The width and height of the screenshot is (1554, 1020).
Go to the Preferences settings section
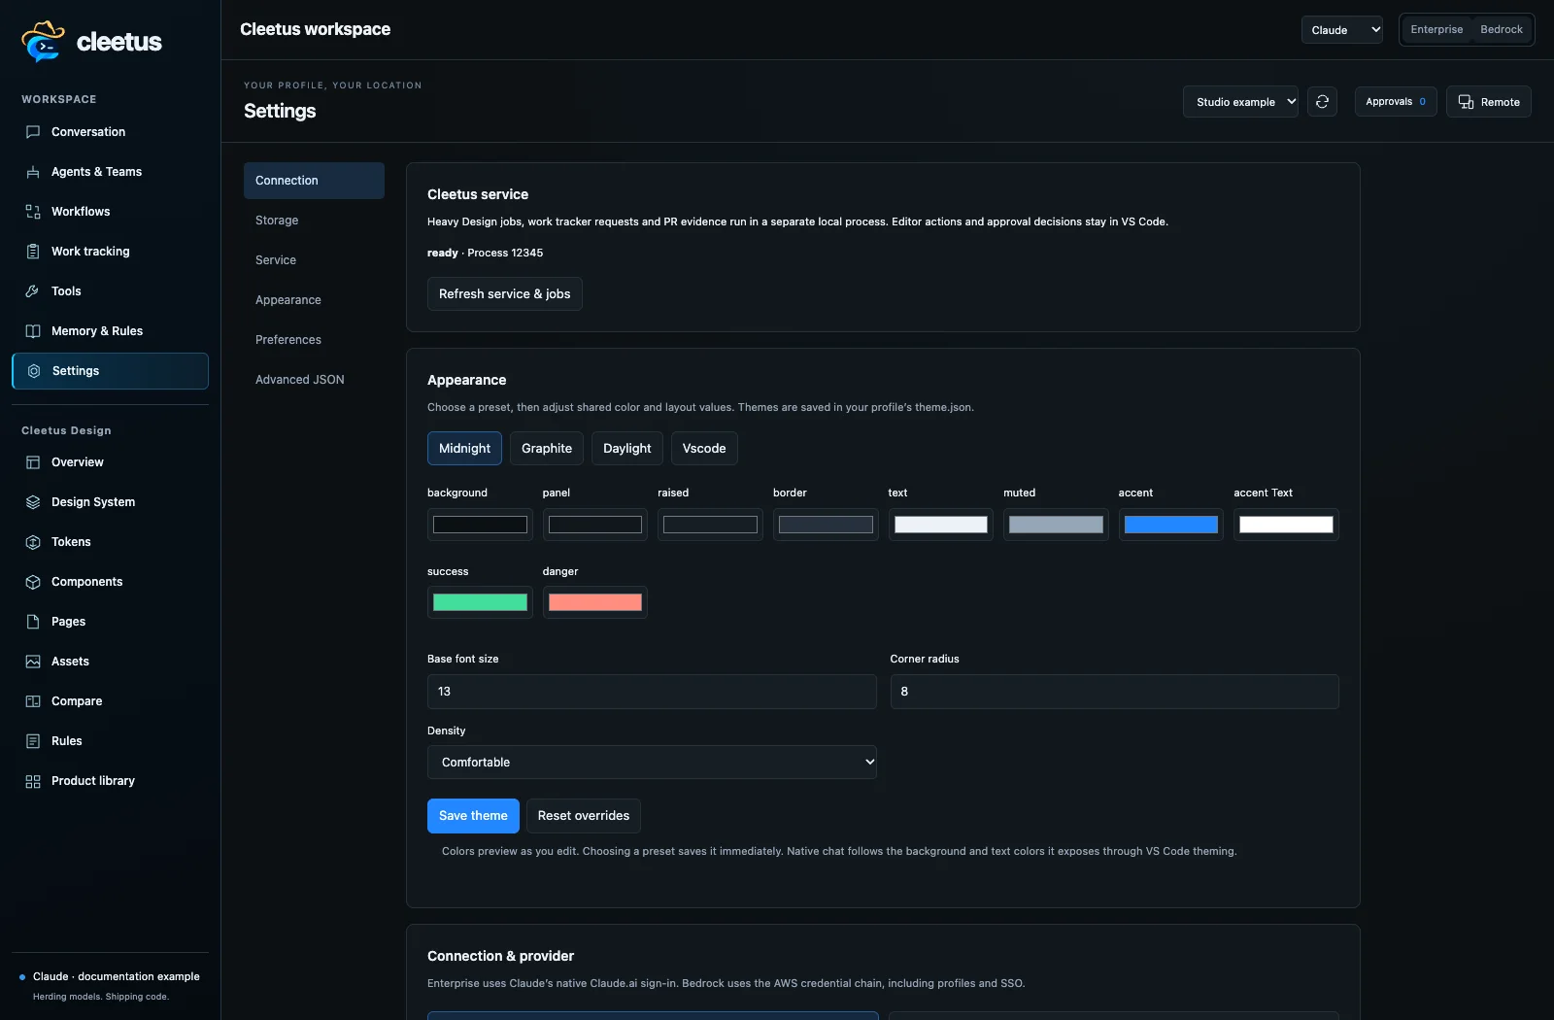314,340
